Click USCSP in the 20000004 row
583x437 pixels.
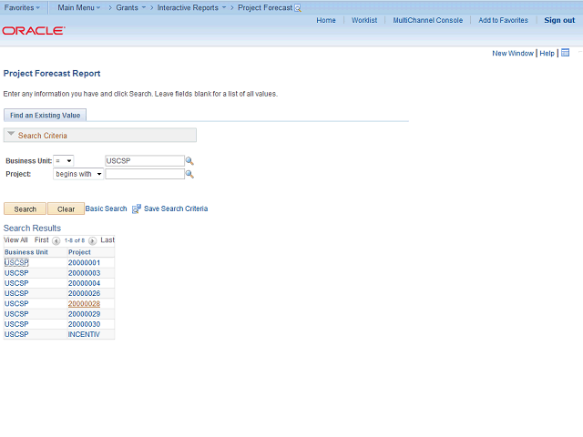pyautogui.click(x=16, y=283)
